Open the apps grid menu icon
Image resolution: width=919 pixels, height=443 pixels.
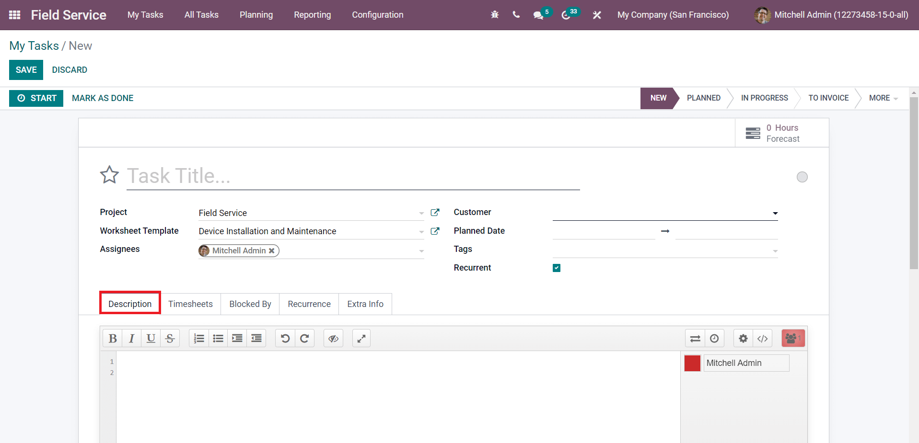click(15, 15)
